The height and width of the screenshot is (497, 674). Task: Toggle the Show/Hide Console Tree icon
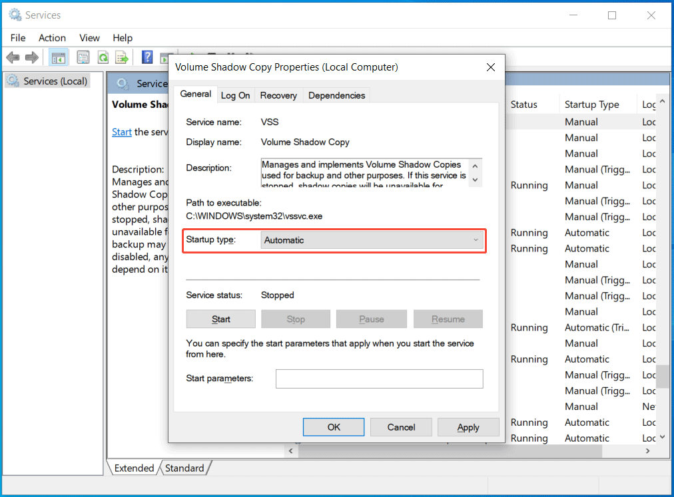[x=58, y=57]
